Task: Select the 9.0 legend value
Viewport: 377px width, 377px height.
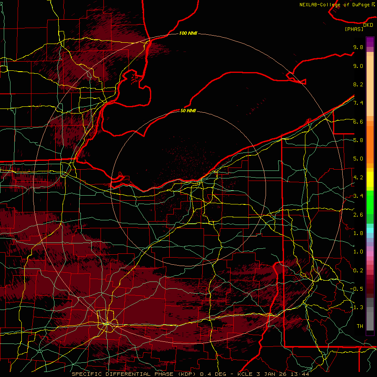Action: 358,66
